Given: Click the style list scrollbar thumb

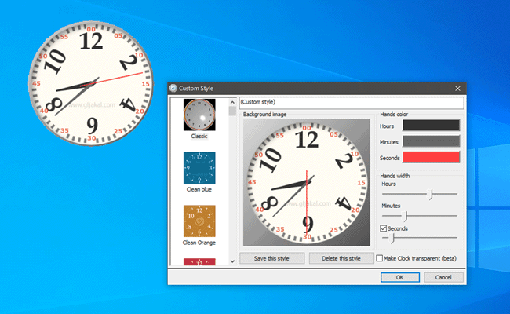Looking at the screenshot, I should click(x=231, y=111).
